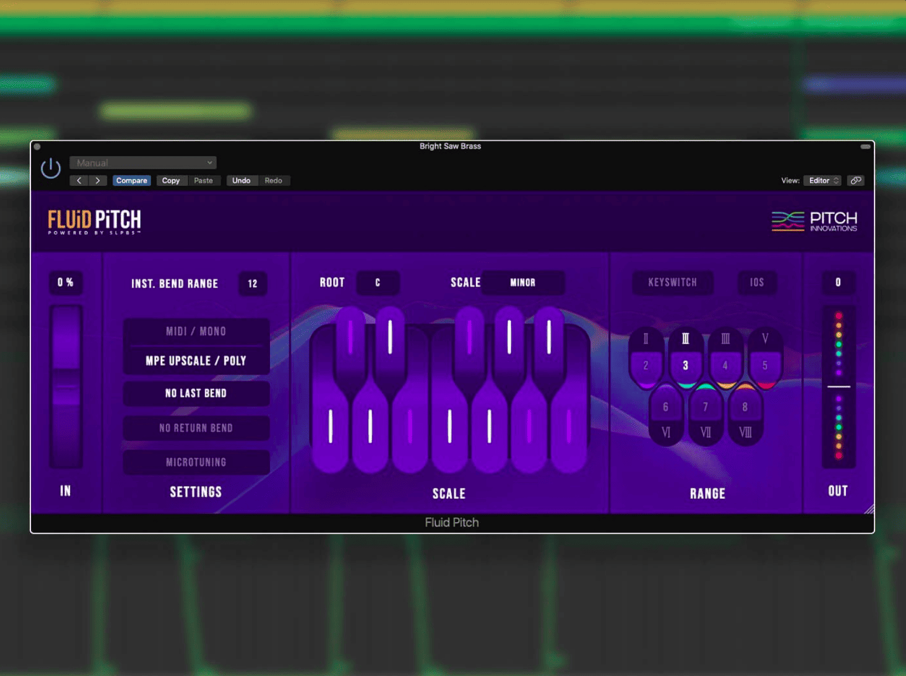Screen dimensions: 906x676
Task: Click the Paste button
Action: (203, 181)
